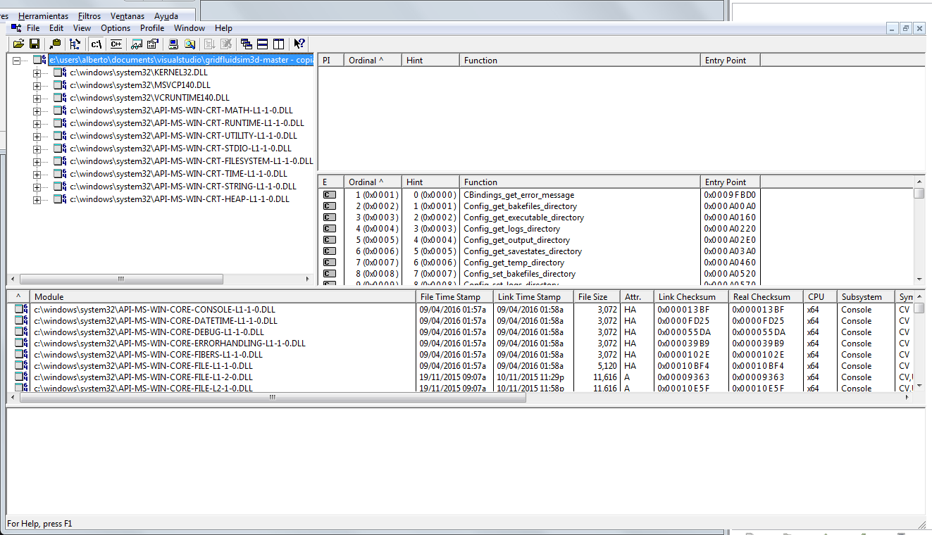Expand the API-MS-WIN-CRT-HEAP-L1-1-0.DLL node
Image resolution: width=932 pixels, height=535 pixels.
click(x=37, y=200)
